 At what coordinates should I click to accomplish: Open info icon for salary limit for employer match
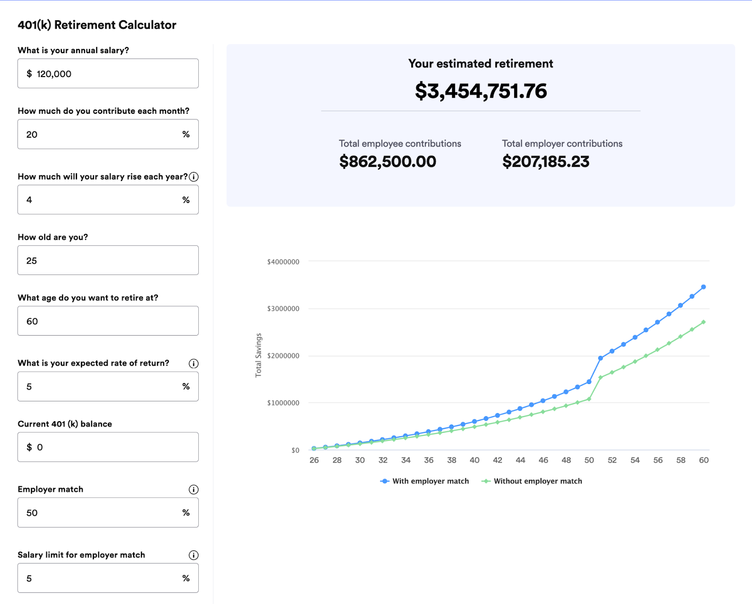coord(194,555)
